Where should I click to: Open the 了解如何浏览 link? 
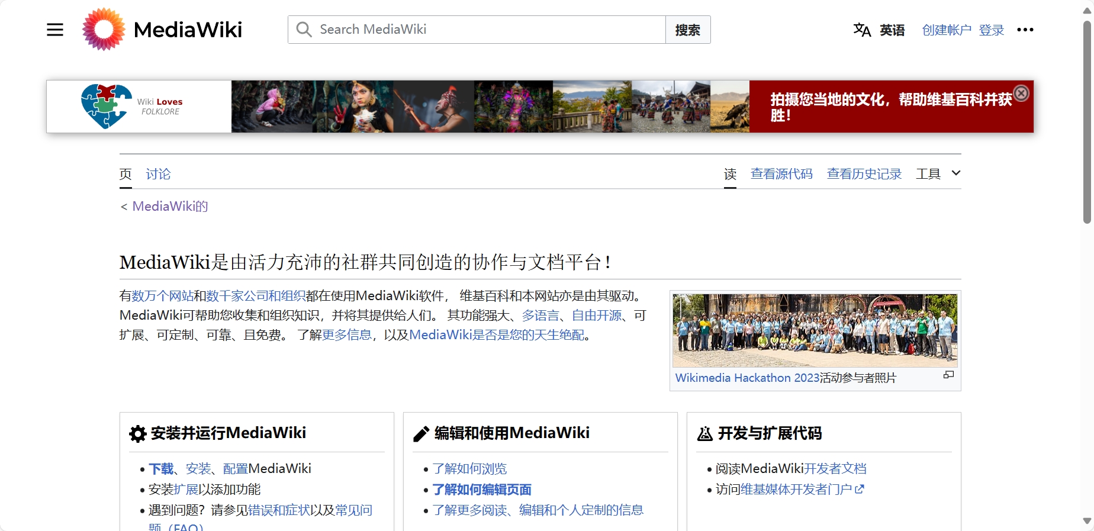pos(469,469)
